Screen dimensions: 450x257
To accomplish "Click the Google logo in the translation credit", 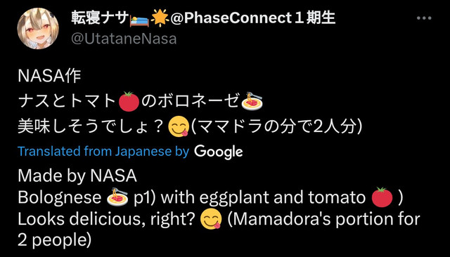I will (x=219, y=152).
